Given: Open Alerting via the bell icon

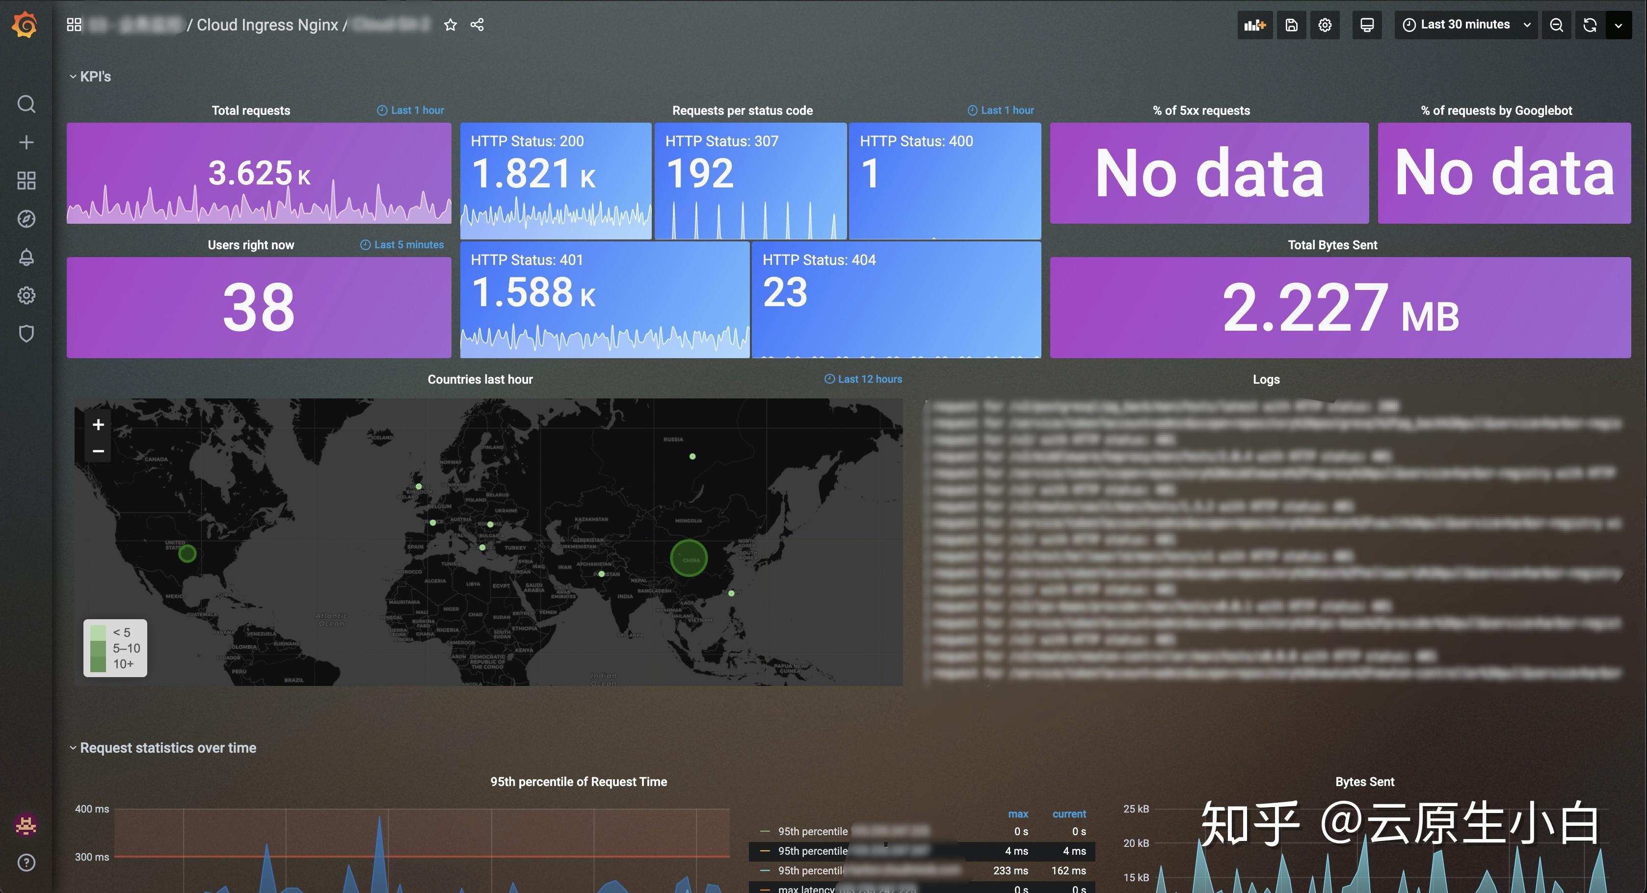Looking at the screenshot, I should point(26,257).
